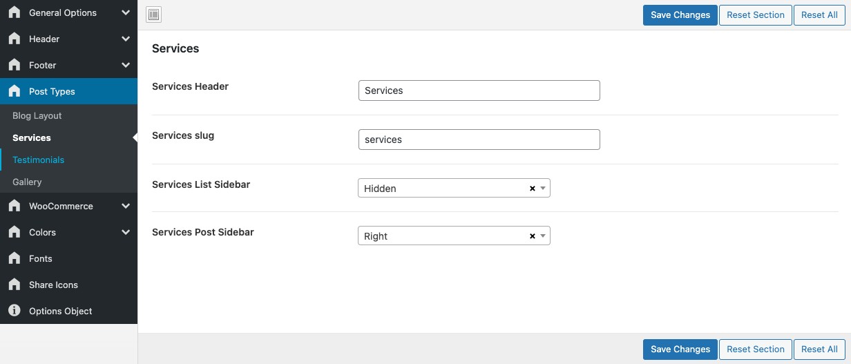Open the Testimonials submenu item
The image size is (851, 364).
tap(38, 160)
